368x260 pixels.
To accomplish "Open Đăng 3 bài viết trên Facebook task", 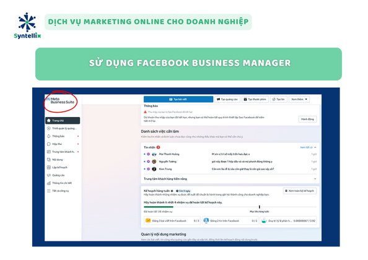I will click(172, 220).
